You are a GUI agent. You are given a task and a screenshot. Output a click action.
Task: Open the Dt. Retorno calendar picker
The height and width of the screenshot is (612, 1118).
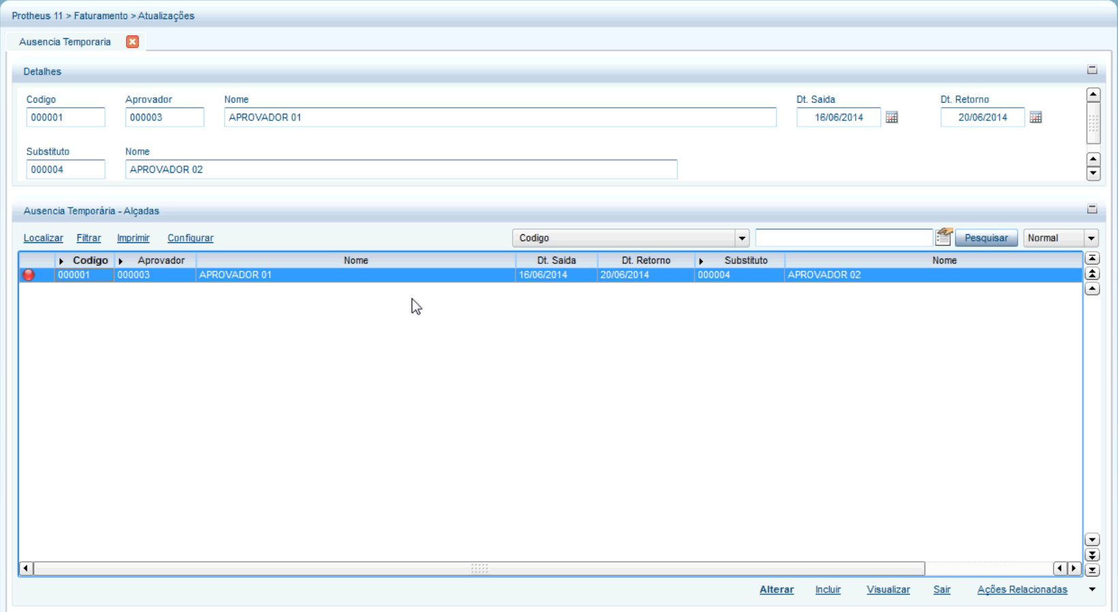1036,118
